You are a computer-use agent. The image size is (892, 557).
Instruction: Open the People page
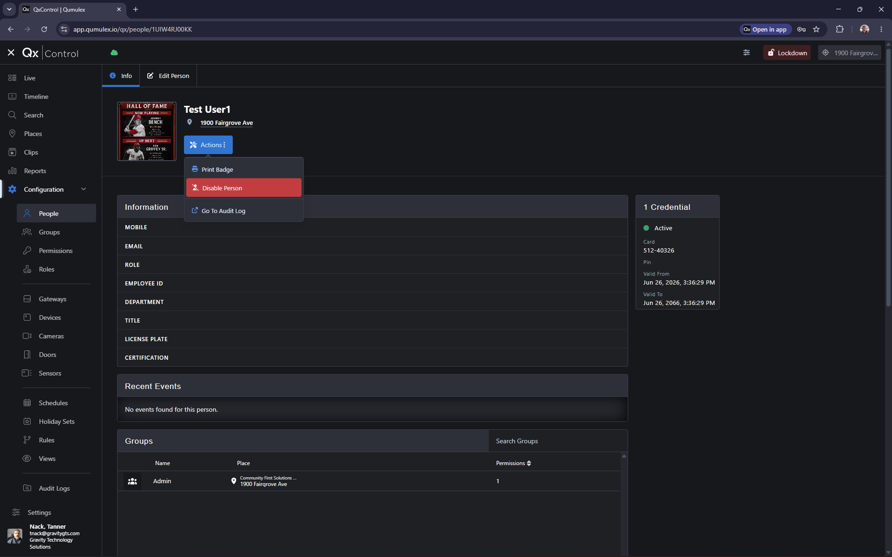[56, 214]
